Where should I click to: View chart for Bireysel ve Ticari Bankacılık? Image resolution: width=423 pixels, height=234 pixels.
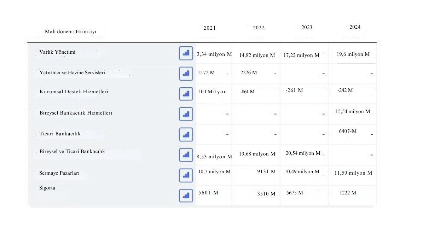pos(186,154)
